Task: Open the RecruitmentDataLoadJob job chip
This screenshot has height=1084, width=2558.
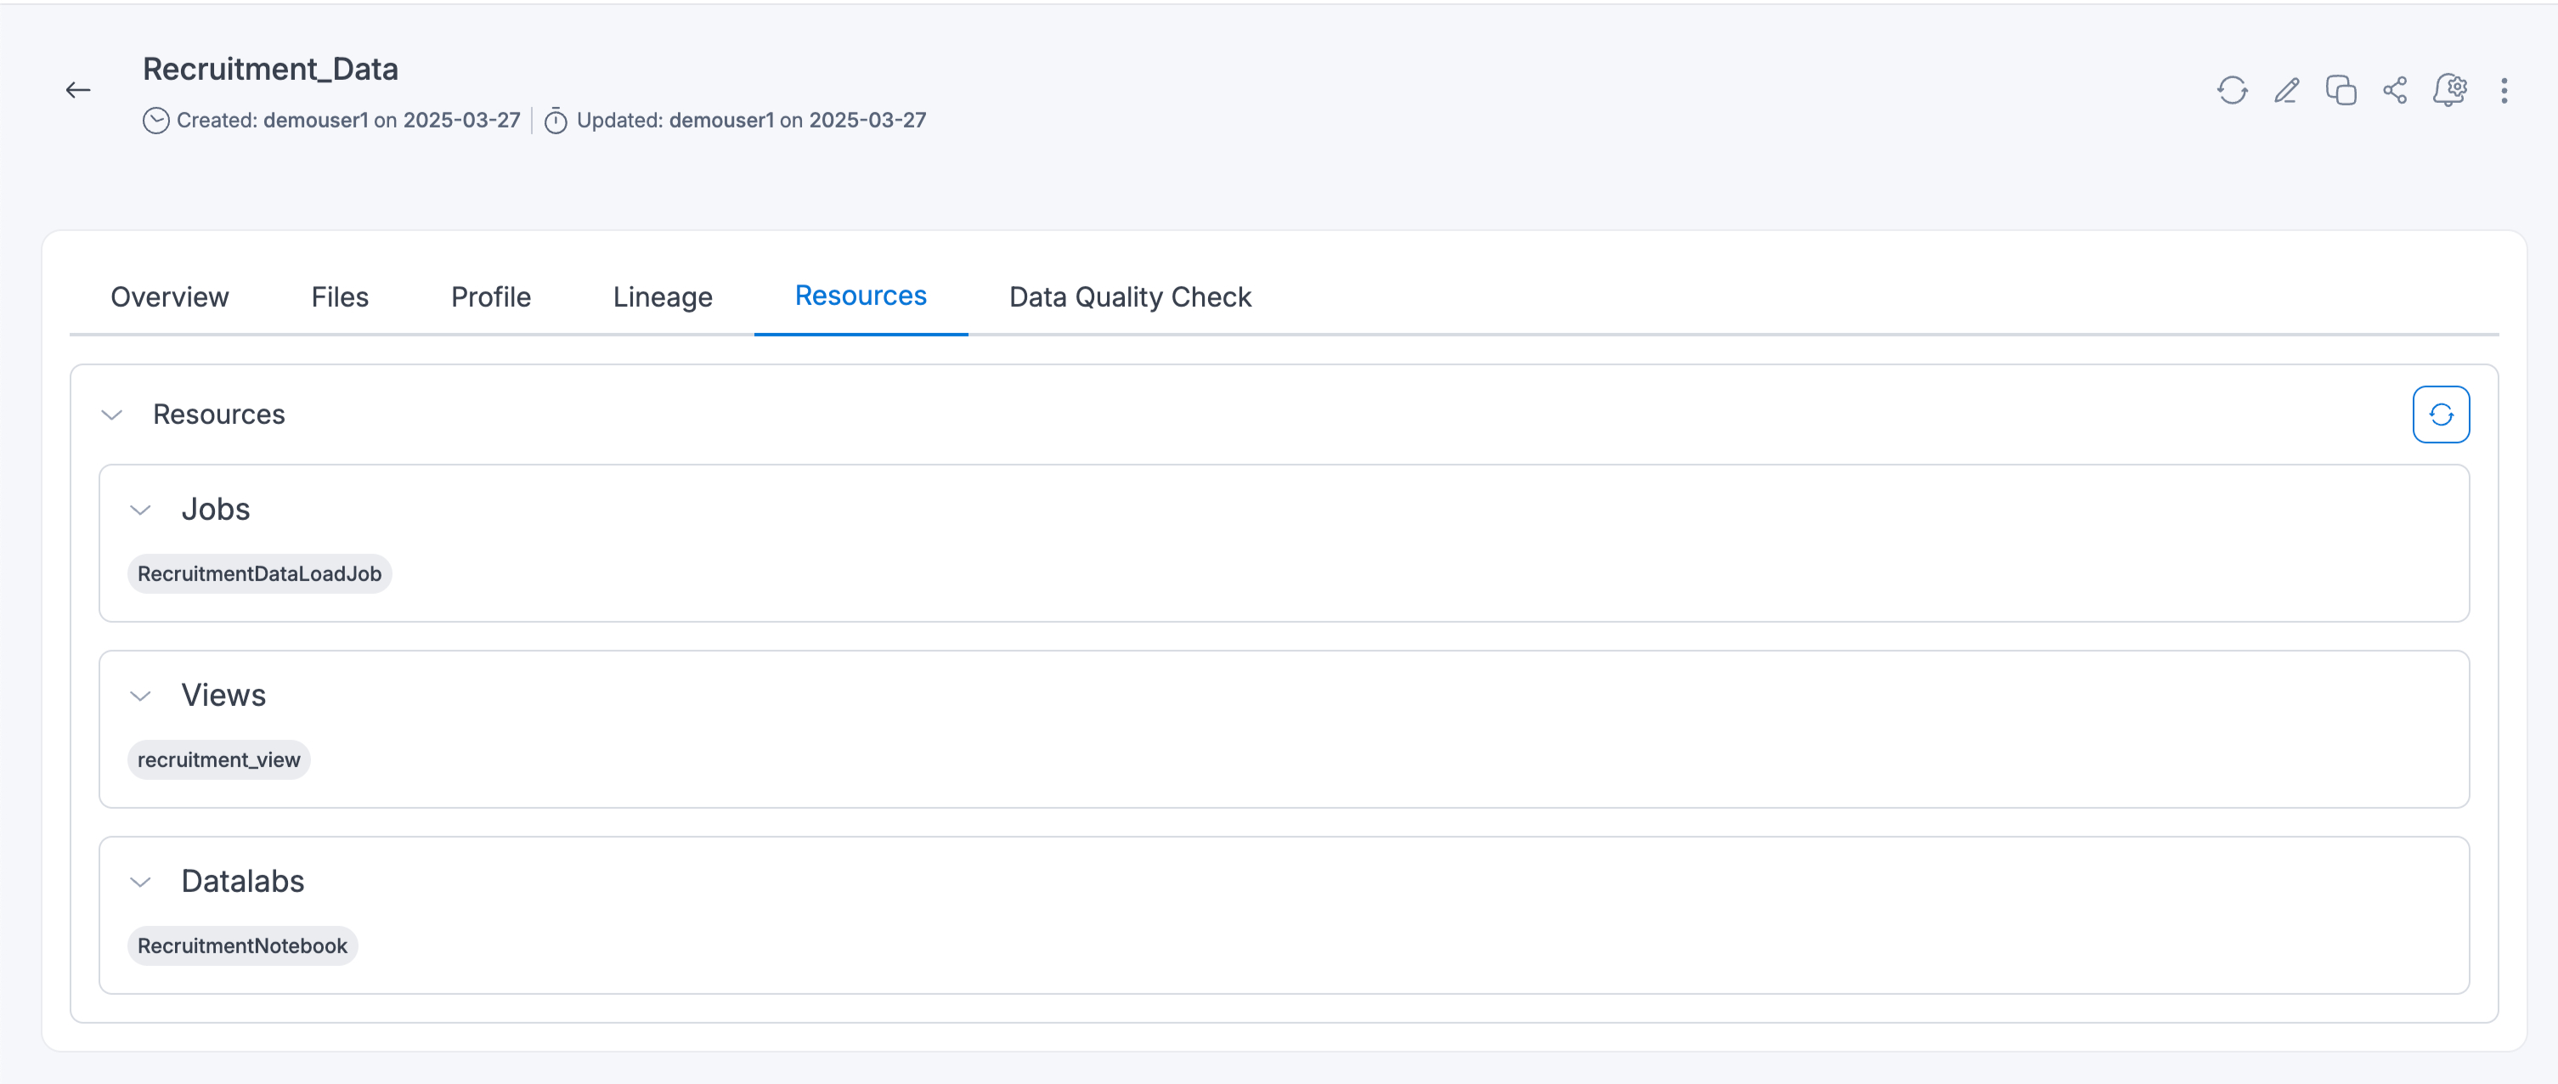Action: (259, 573)
